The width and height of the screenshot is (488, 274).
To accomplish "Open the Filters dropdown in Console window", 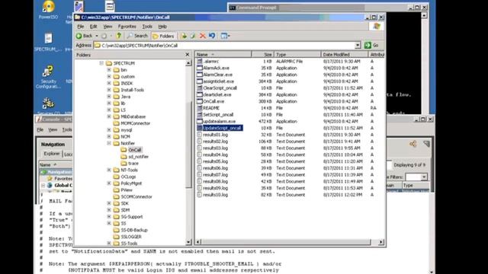I will click(x=424, y=177).
